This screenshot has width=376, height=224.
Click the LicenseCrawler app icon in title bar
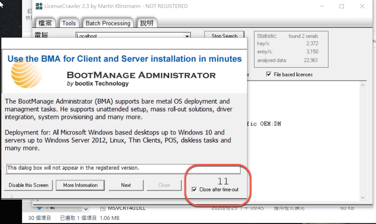[39, 6]
